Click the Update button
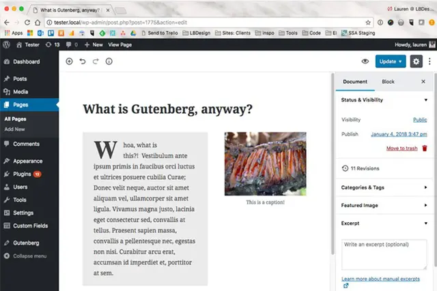 391,61
